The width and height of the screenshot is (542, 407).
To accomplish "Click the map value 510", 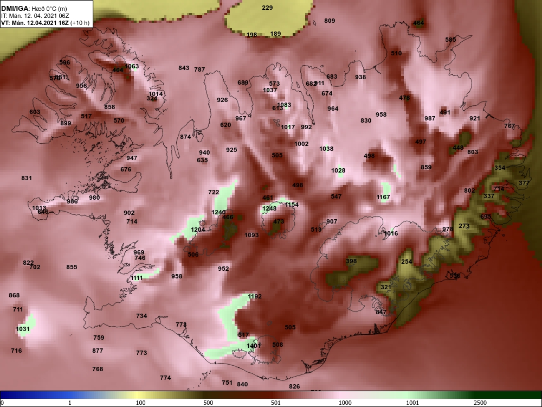I will [396, 53].
